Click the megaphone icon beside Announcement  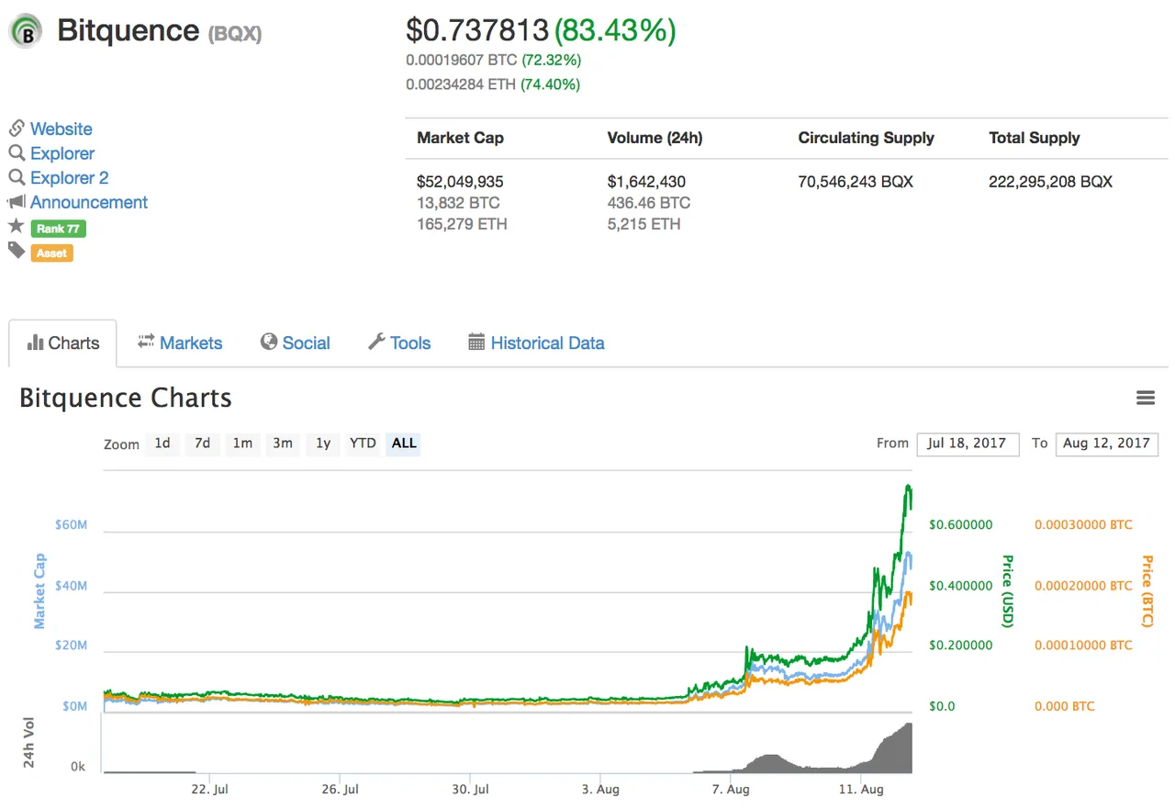click(x=17, y=202)
